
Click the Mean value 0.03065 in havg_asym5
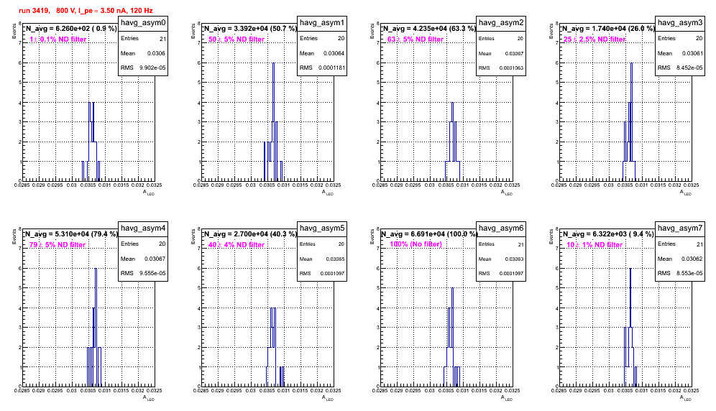coord(335,259)
